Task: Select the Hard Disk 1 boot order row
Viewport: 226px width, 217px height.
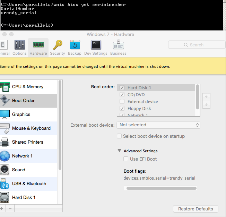Action: pos(156,88)
